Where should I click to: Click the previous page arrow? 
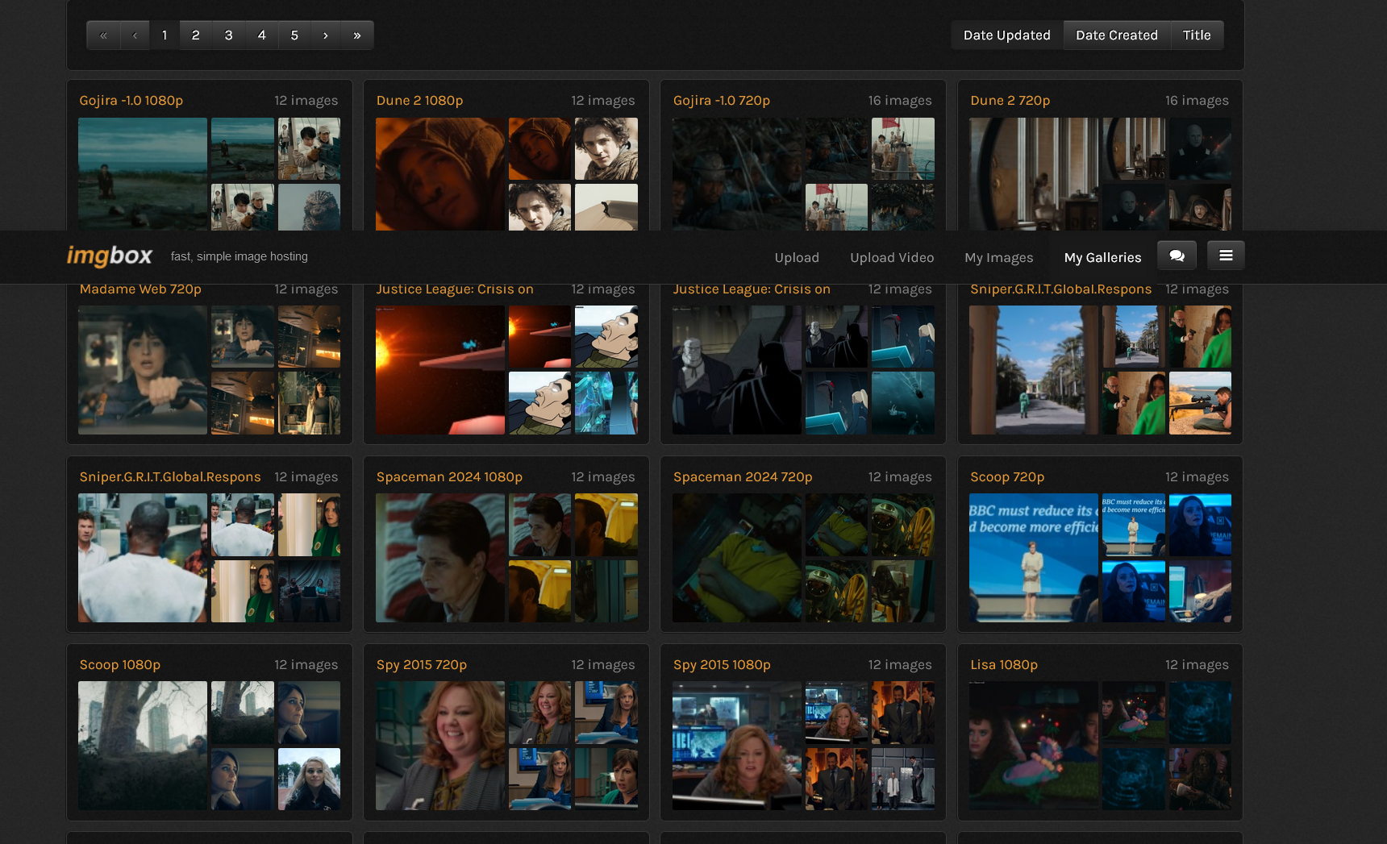(x=135, y=35)
